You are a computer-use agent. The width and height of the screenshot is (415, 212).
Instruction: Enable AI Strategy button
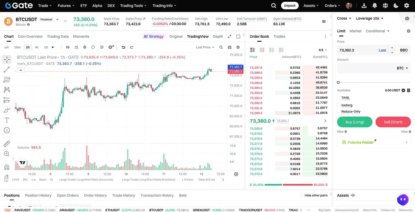click(x=154, y=36)
